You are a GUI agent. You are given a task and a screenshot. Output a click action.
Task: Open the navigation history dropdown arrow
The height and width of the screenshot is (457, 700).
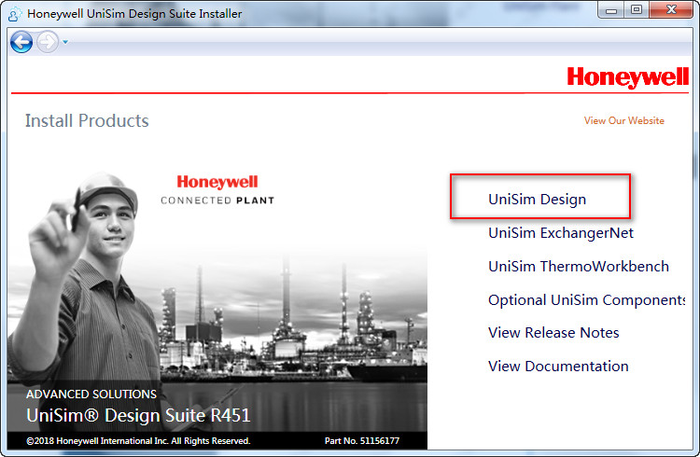click(x=65, y=42)
